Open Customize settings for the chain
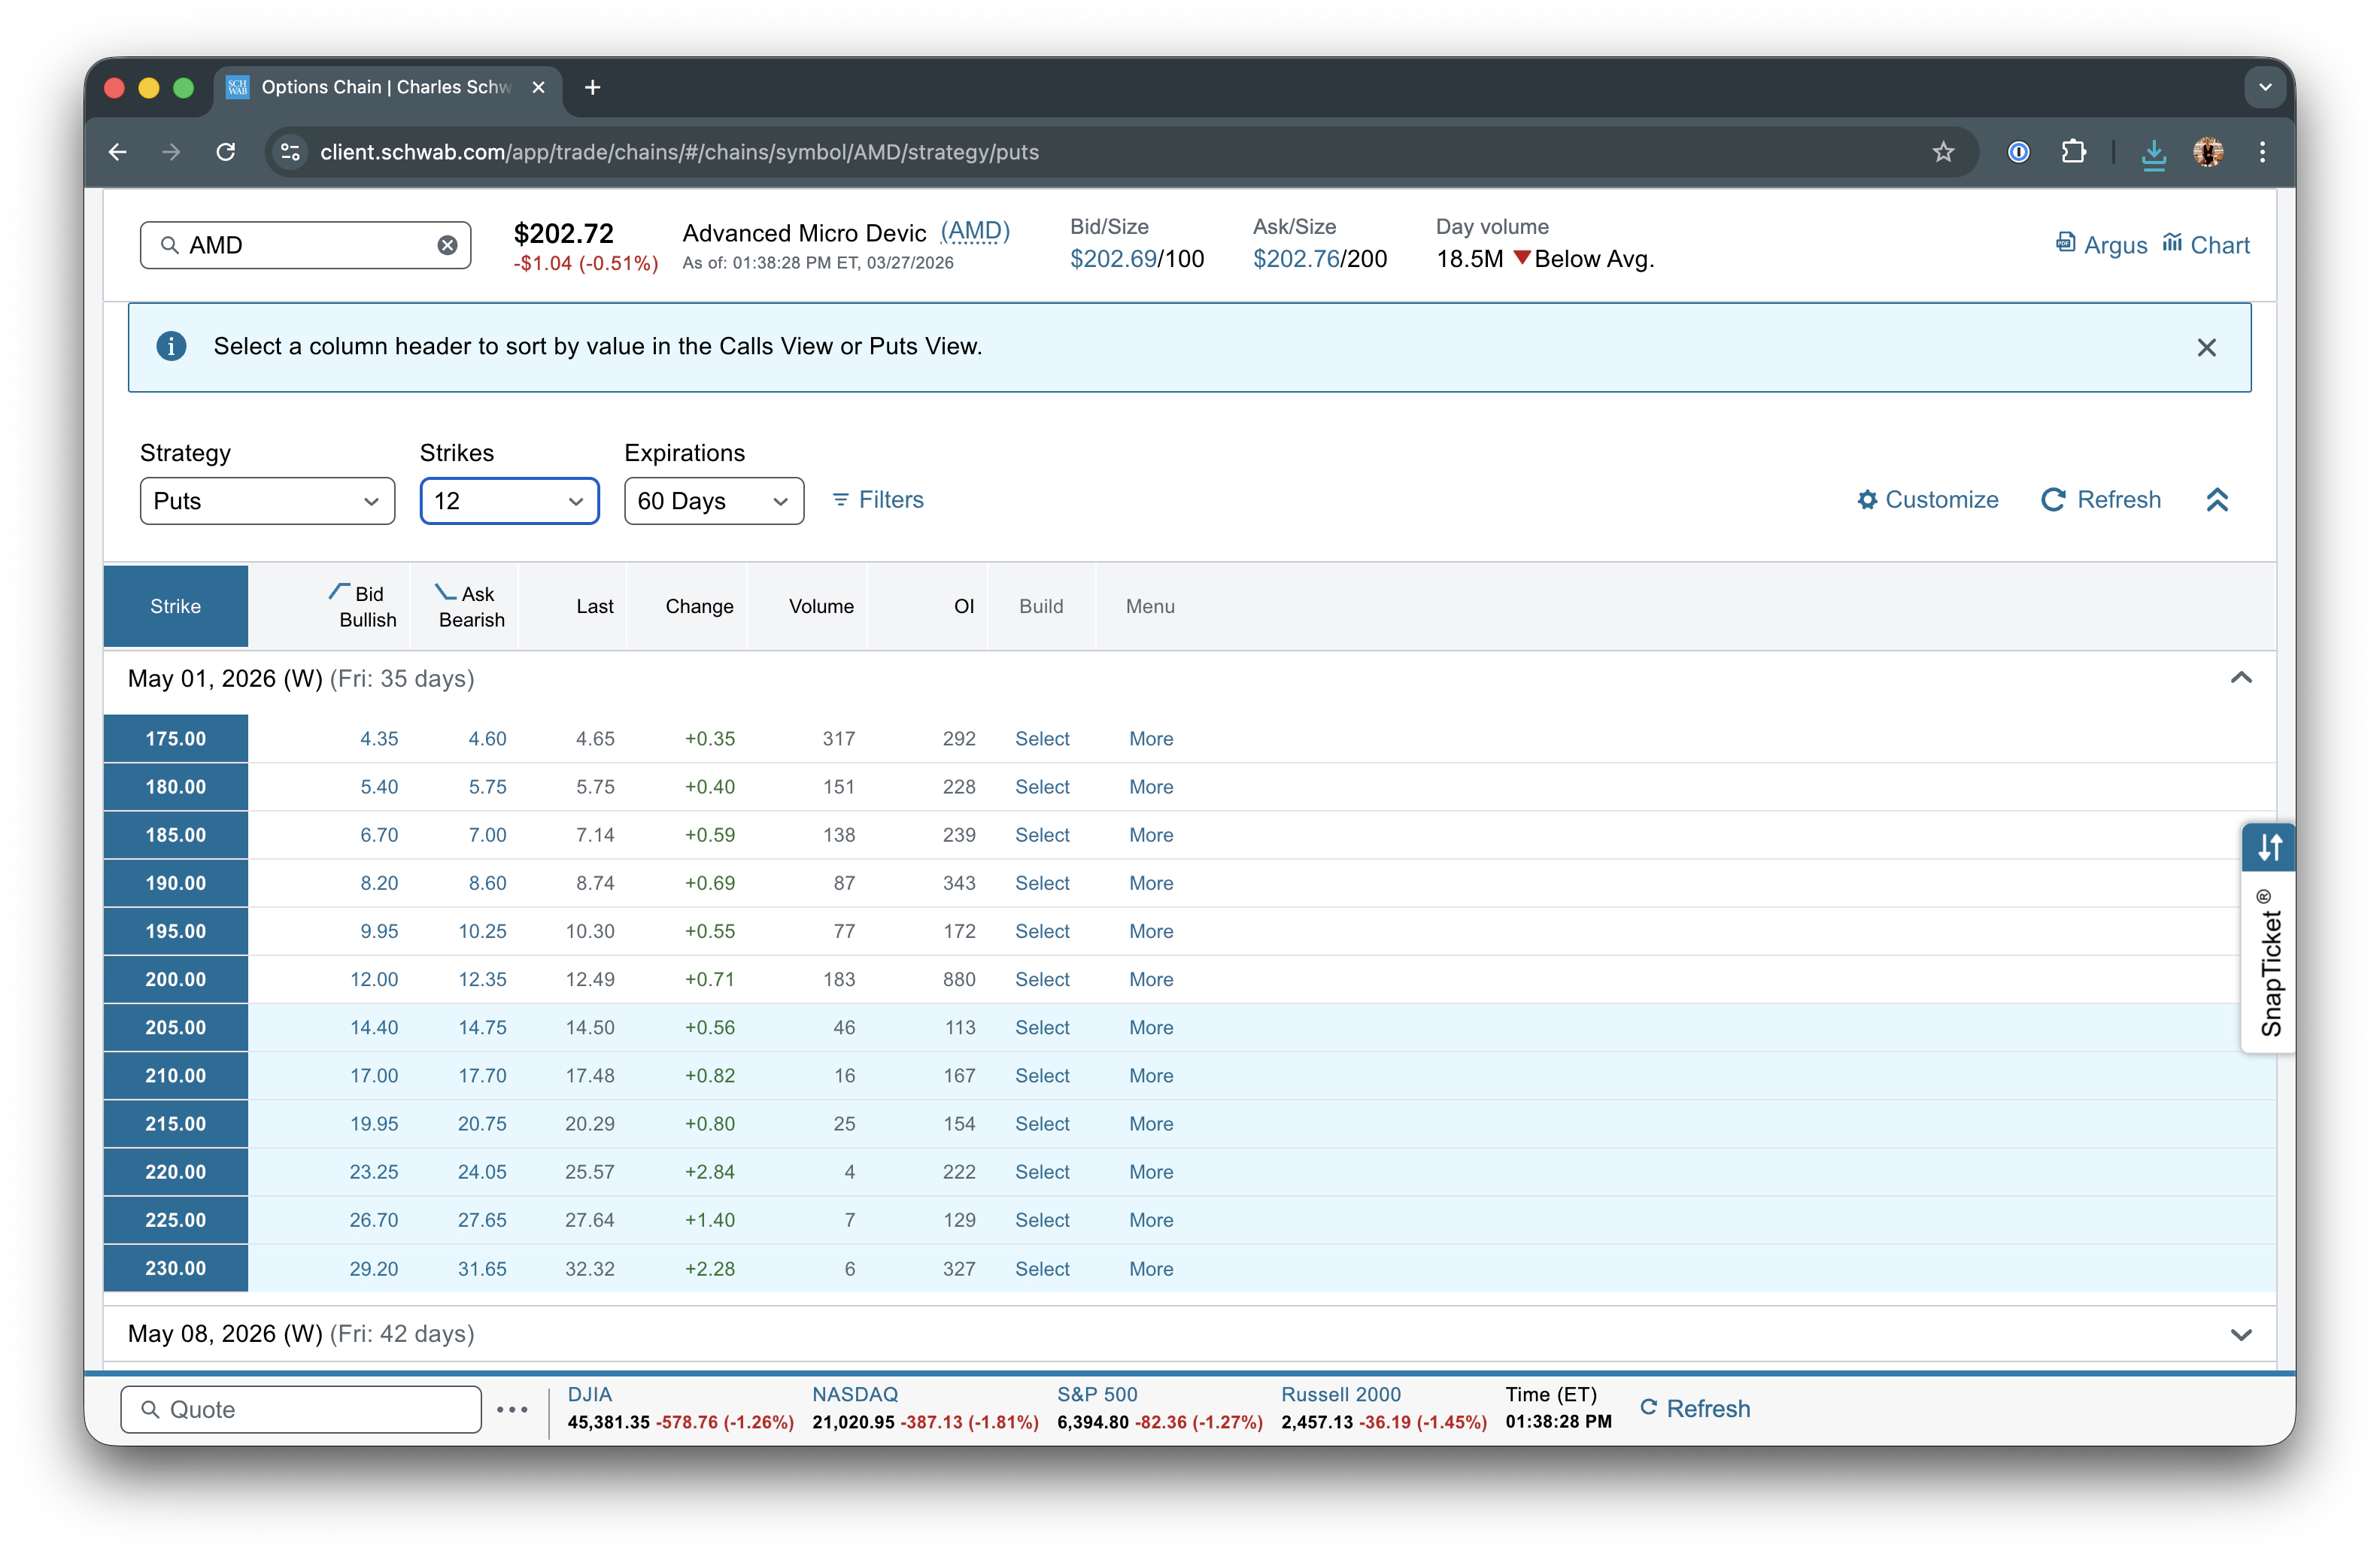This screenshot has height=1557, width=2380. 1927,500
